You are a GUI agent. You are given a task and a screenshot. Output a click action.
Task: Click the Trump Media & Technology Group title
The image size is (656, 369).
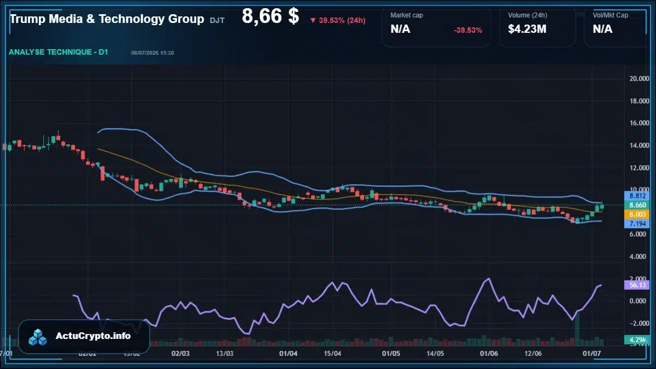(x=107, y=19)
